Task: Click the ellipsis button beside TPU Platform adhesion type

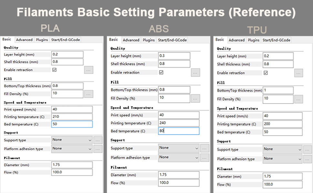Action: [x=307, y=159]
